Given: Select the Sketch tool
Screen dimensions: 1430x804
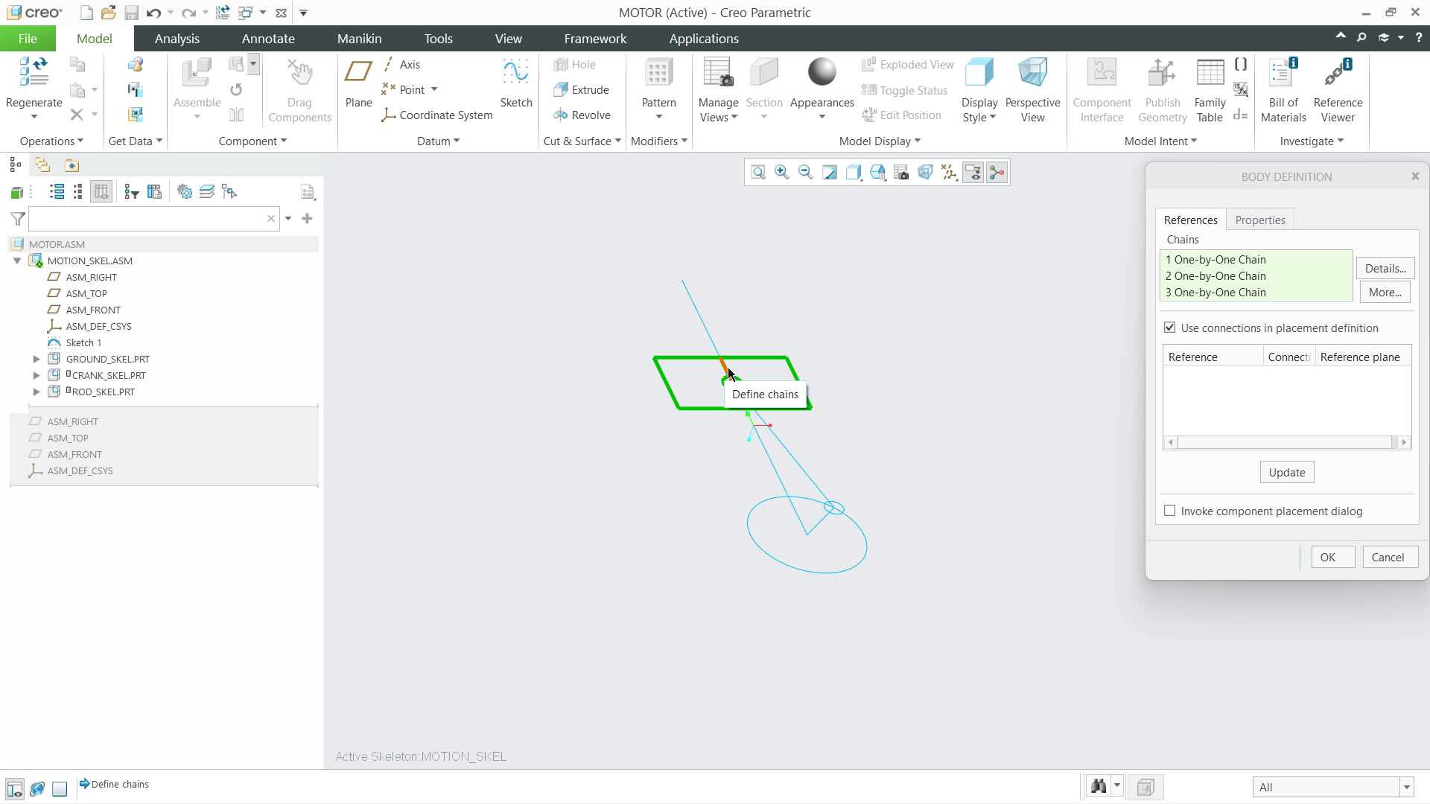Looking at the screenshot, I should click(x=516, y=82).
